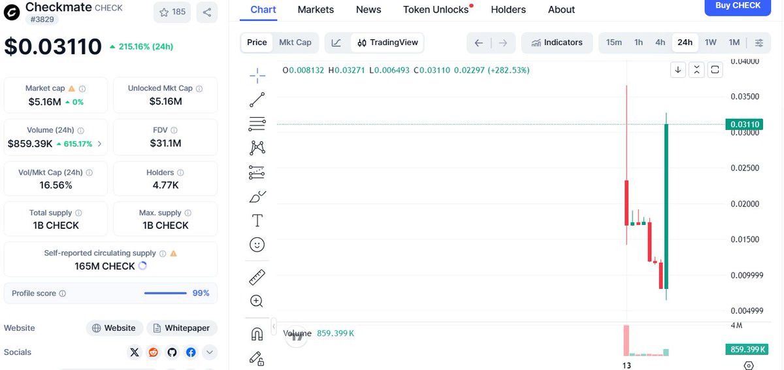Select the brush drawing tool
Viewport: 784px width, 370px height.
coord(257,196)
